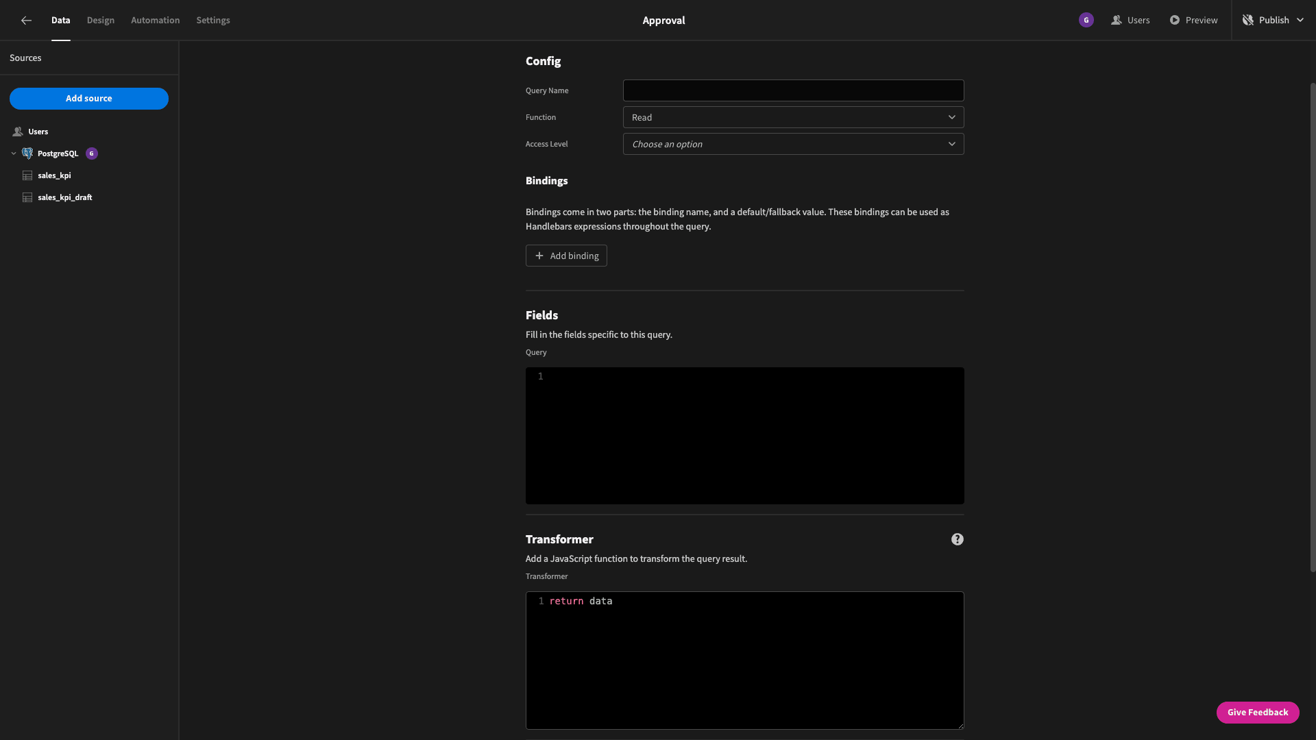Click the sales_kpi_draft table icon
This screenshot has width=1316, height=740.
pos(27,197)
